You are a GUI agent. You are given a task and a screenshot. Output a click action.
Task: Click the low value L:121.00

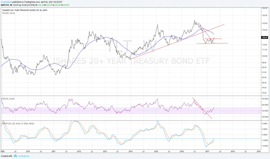[57, 5]
